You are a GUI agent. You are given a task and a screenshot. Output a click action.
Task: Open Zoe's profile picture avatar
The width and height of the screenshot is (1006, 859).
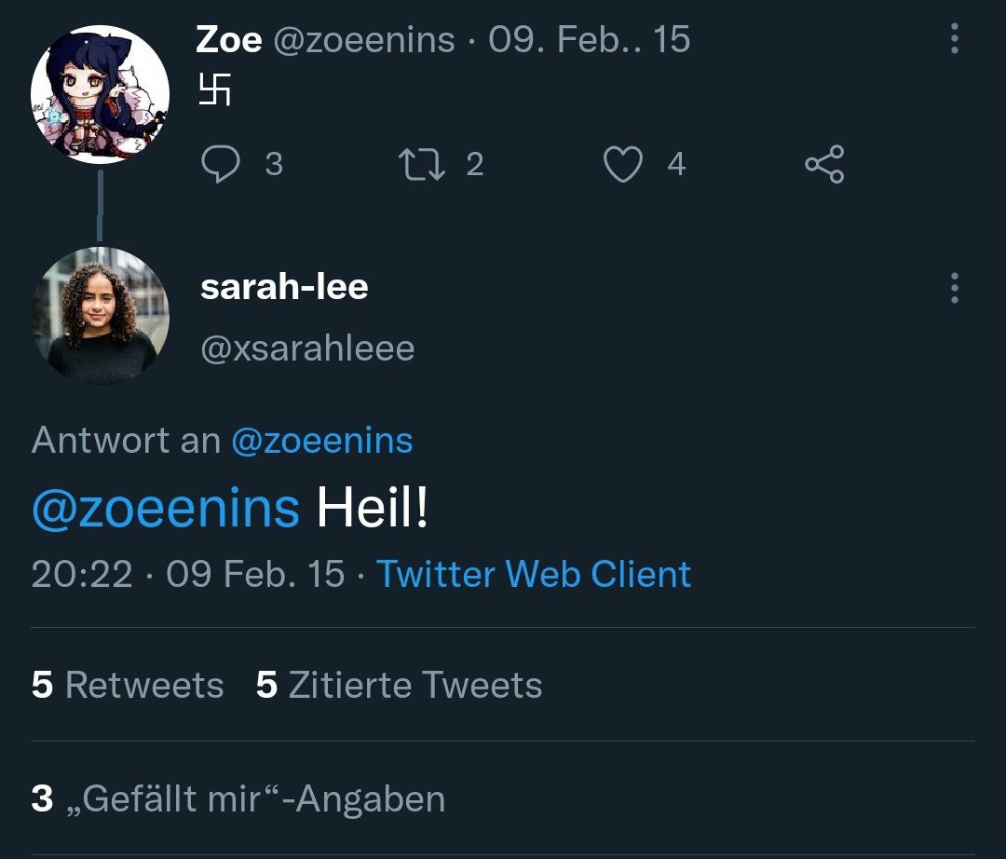(x=100, y=95)
